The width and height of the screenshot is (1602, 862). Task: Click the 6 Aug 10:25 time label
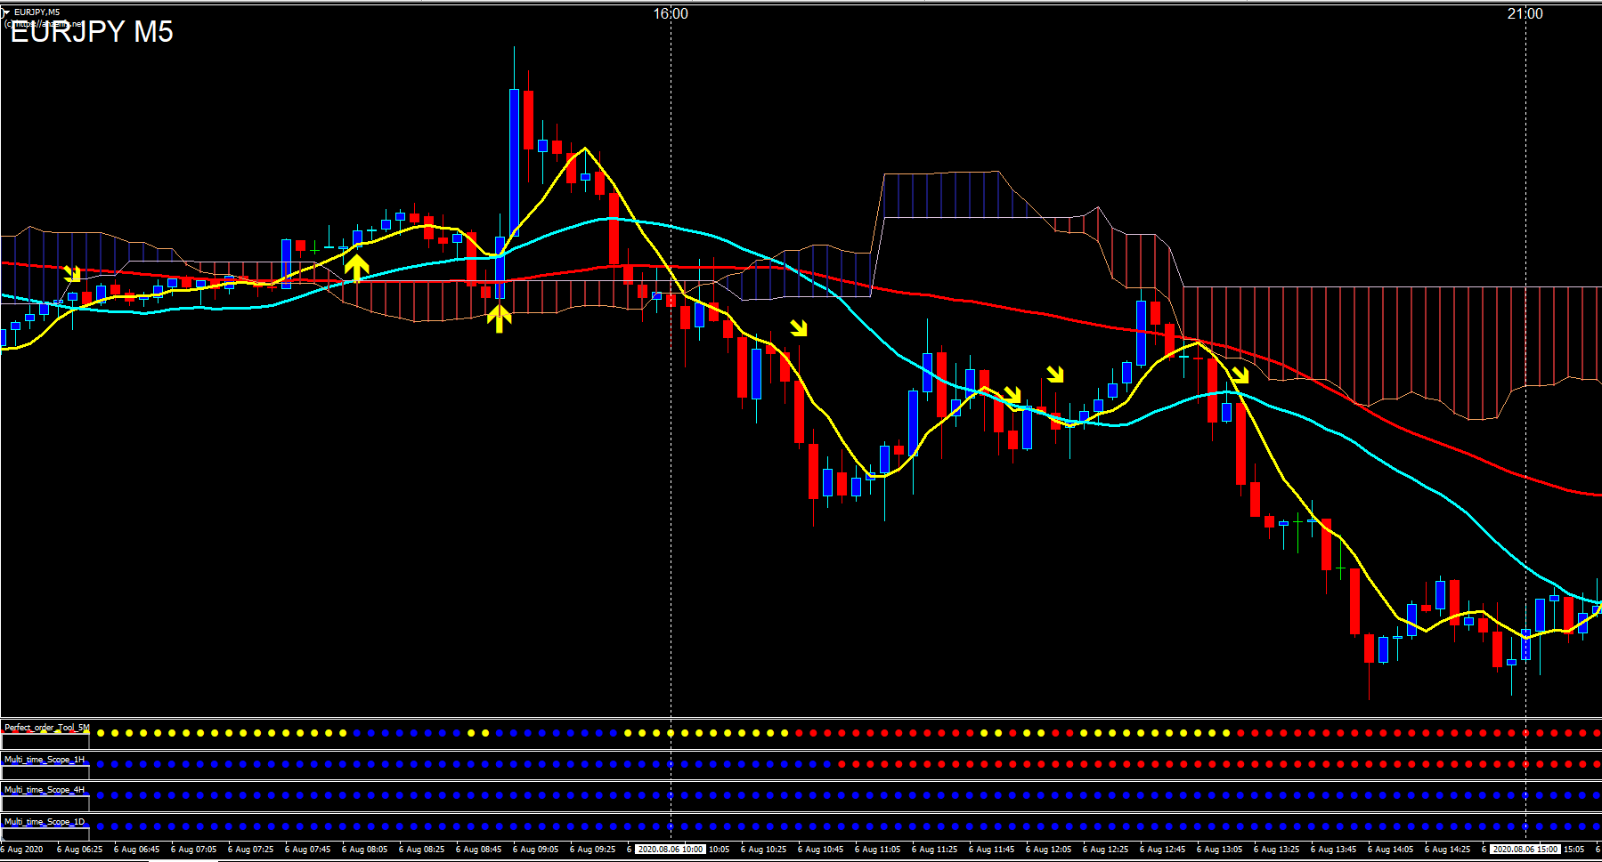click(x=766, y=850)
